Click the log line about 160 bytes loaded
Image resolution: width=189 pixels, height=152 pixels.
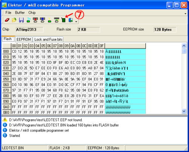64,125
